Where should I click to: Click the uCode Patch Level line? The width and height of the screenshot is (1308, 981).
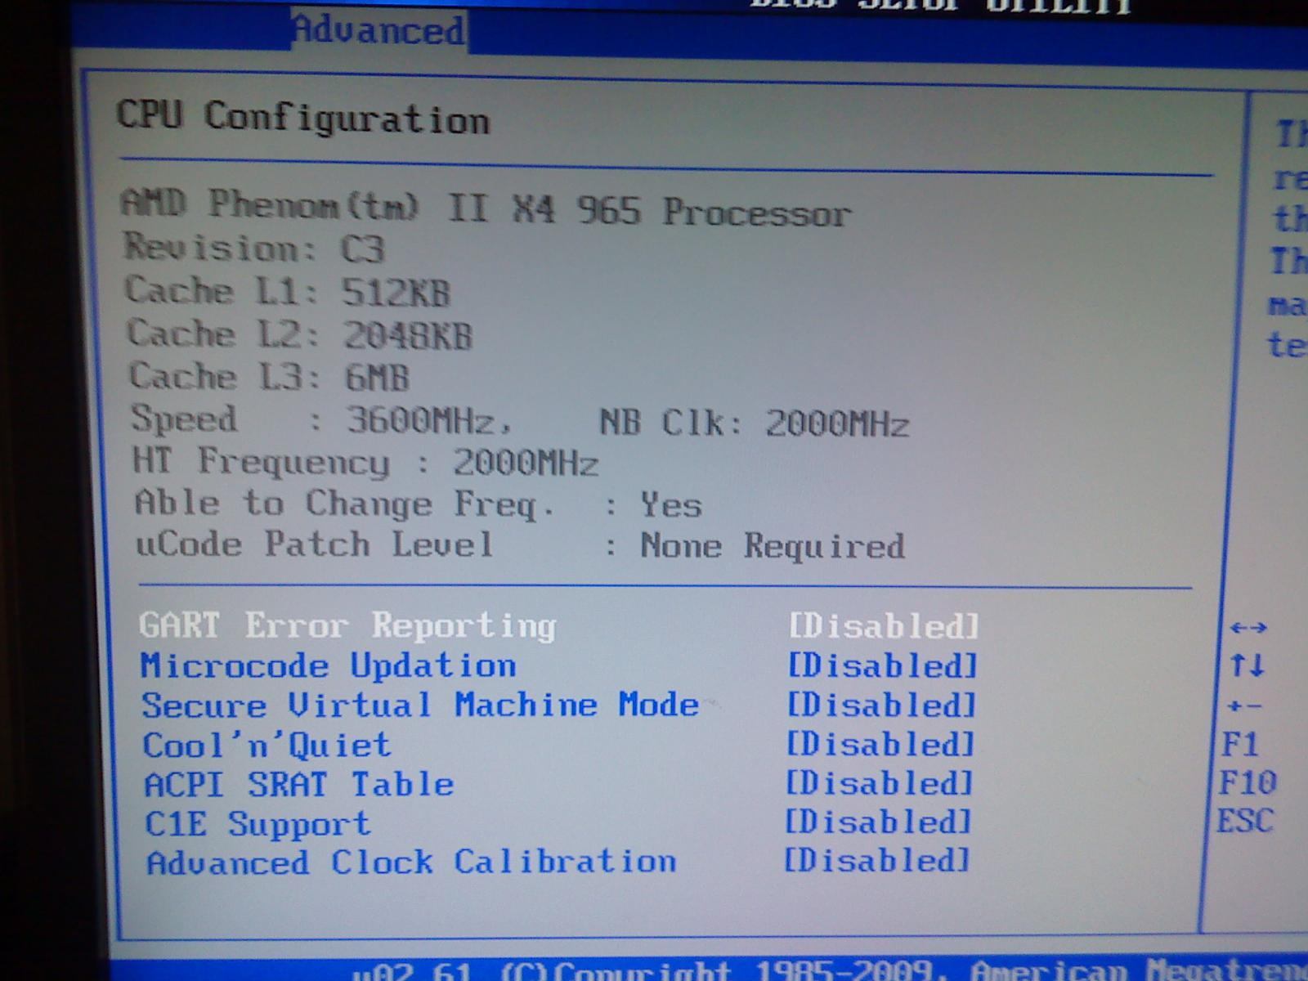click(521, 545)
